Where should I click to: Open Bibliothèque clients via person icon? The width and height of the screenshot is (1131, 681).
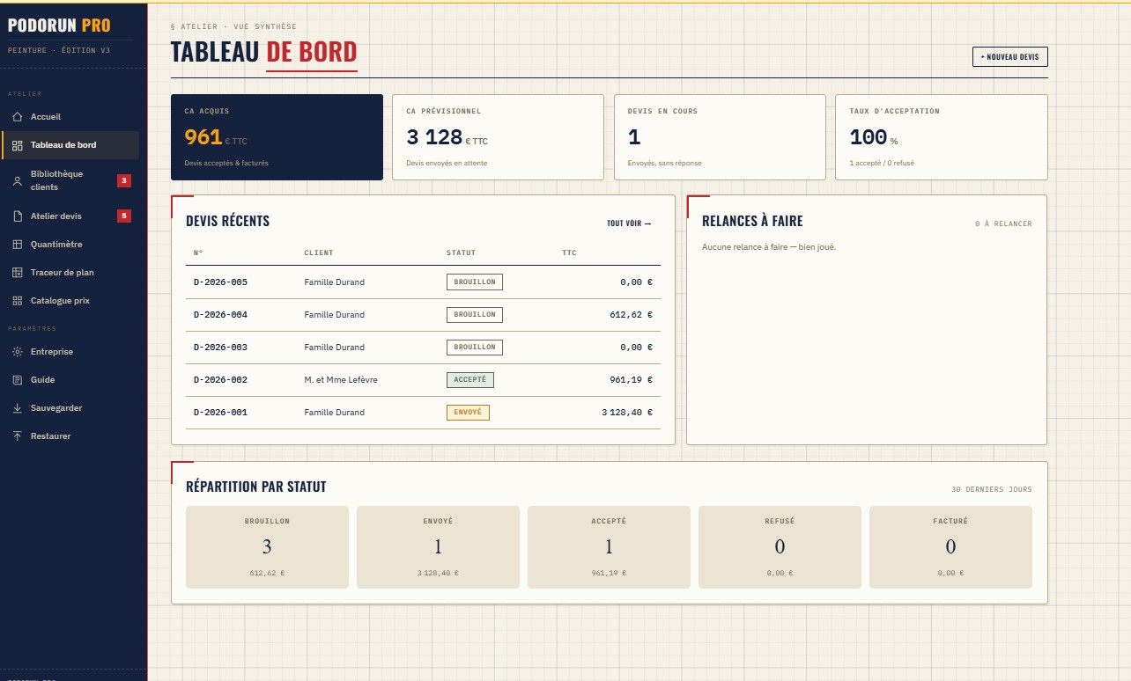coord(18,180)
